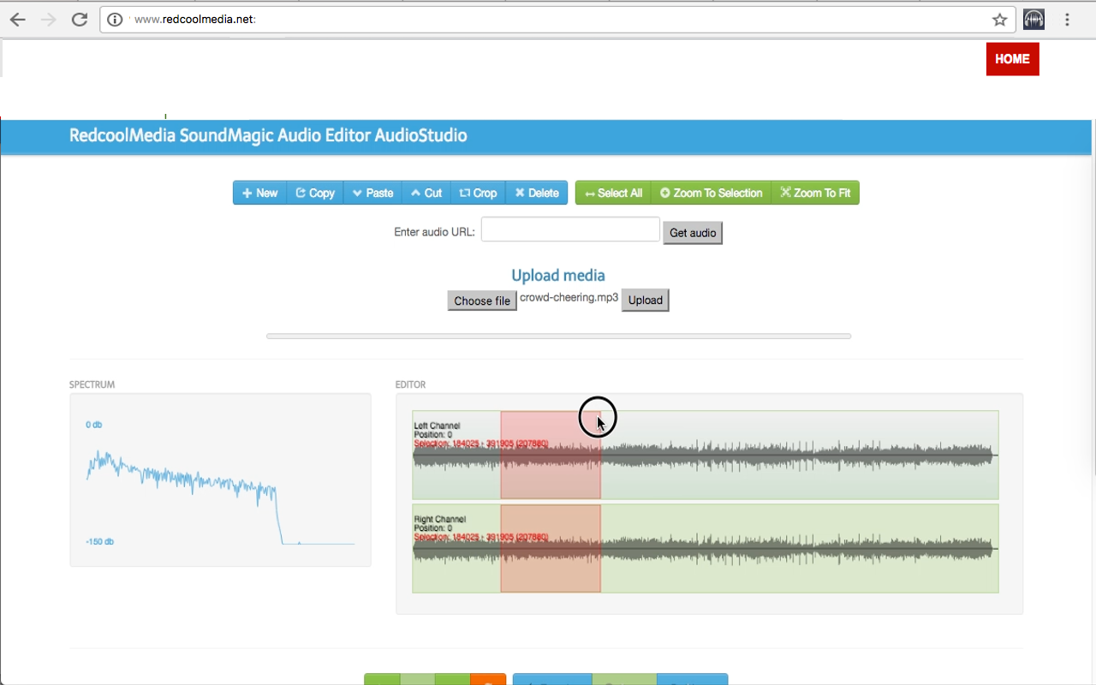The height and width of the screenshot is (685, 1096).
Task: Click the red selection in Left Channel
Action: (551, 455)
